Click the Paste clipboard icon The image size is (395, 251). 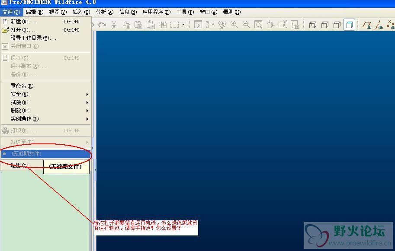click(x=138, y=25)
